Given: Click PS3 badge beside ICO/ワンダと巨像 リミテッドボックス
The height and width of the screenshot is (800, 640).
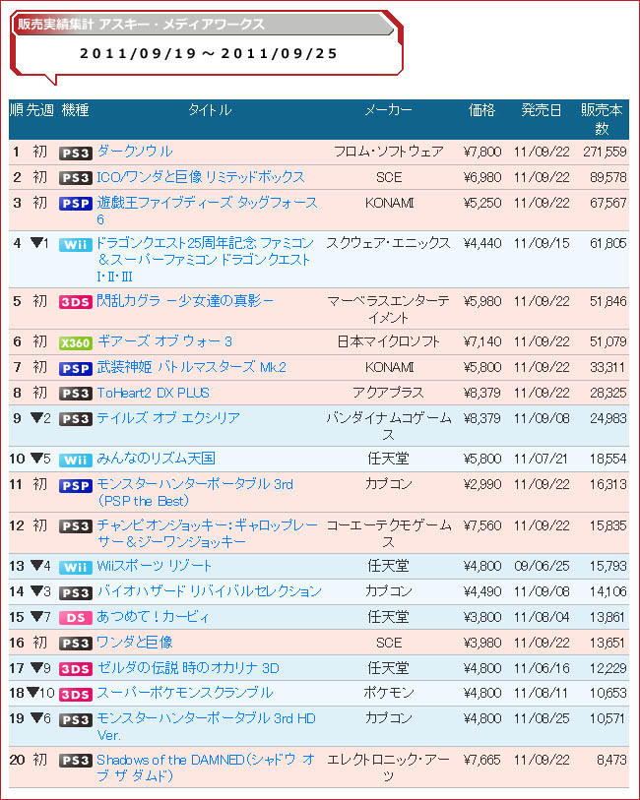Looking at the screenshot, I should click(x=76, y=178).
